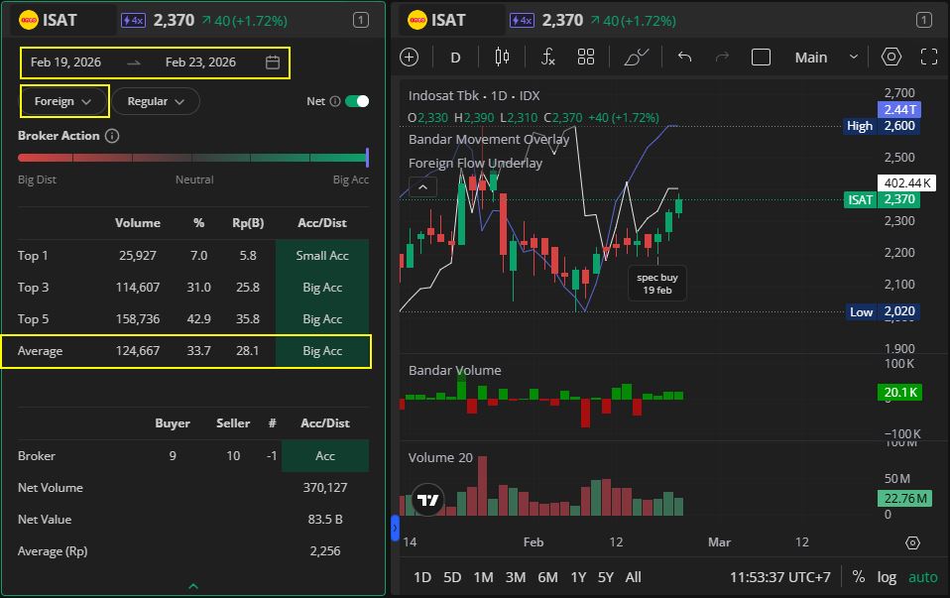Click the Net info icon
Screen dimensions: 950x598
pyautogui.click(x=335, y=101)
